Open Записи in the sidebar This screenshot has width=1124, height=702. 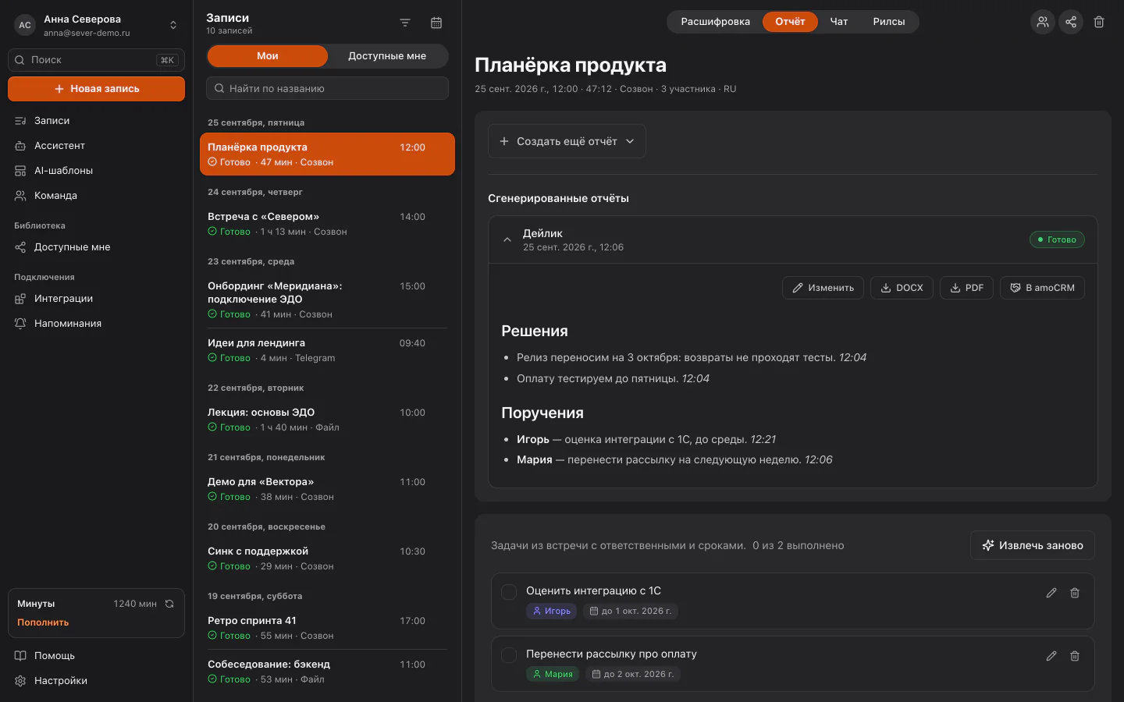tap(96, 121)
